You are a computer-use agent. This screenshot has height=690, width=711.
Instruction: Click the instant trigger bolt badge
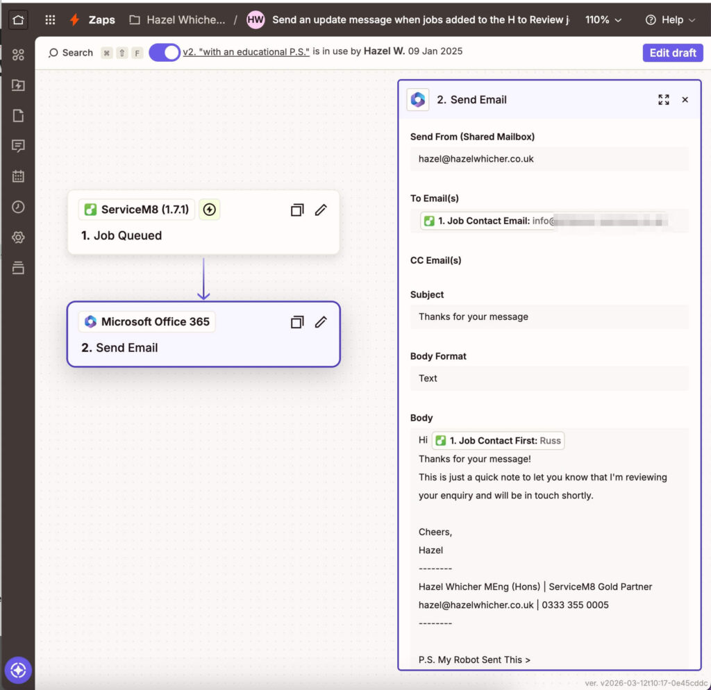(210, 210)
